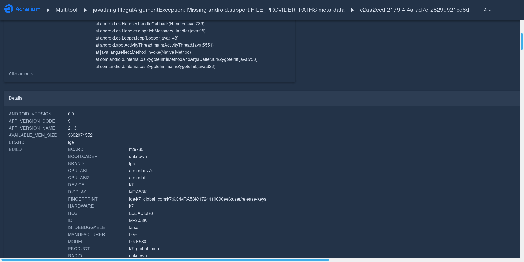Select the FINGERPRINT value lge/k7_global_com

[198, 199]
